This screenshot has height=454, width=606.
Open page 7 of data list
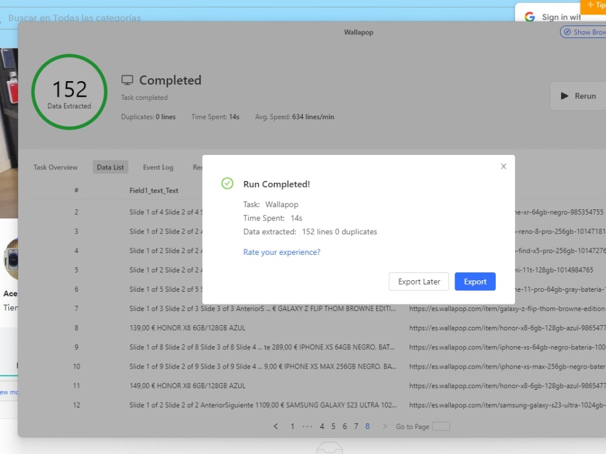tap(356, 426)
